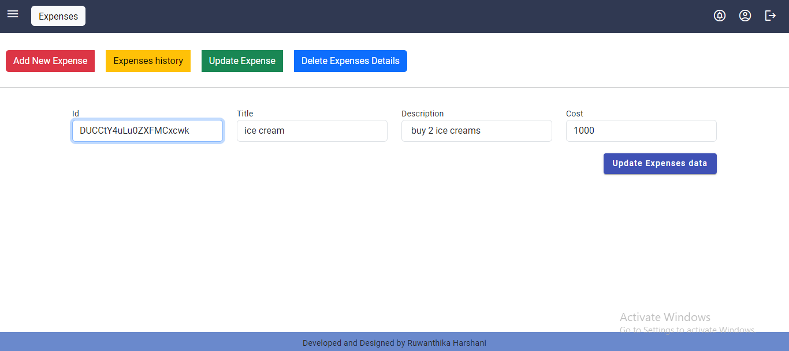Click the Title label
This screenshot has height=351, width=789.
click(x=245, y=114)
